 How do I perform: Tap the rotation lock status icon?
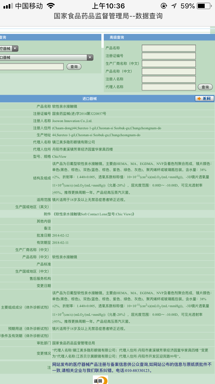164,6
